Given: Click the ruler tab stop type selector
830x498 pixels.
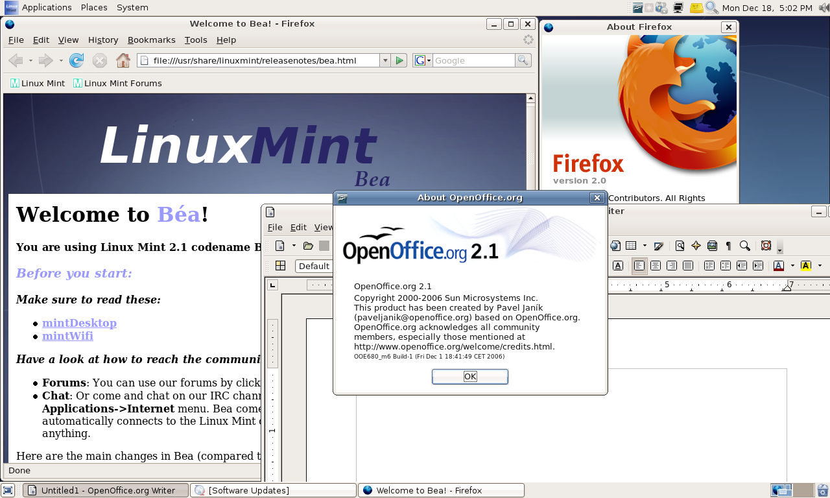Looking at the screenshot, I should [x=273, y=285].
